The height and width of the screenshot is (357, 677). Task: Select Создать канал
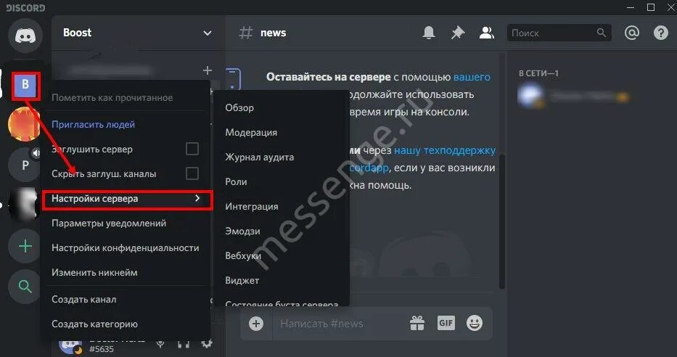coord(83,299)
